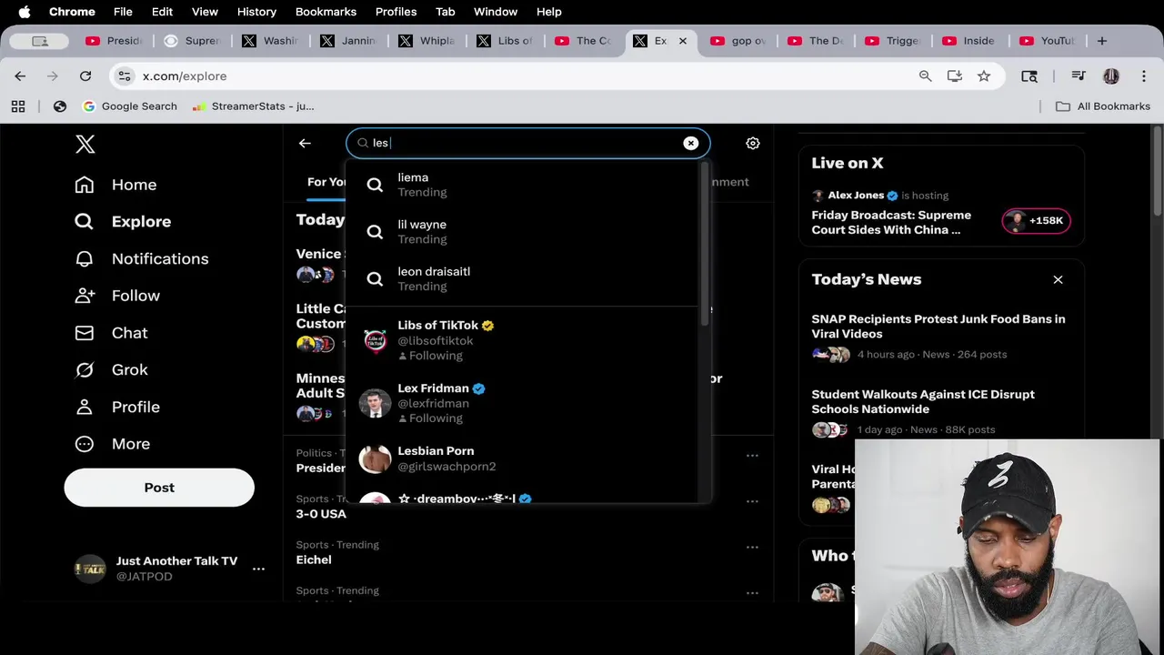Click Lex Fridman's avatar thumbnail
Image resolution: width=1164 pixels, height=655 pixels.
pos(375,403)
